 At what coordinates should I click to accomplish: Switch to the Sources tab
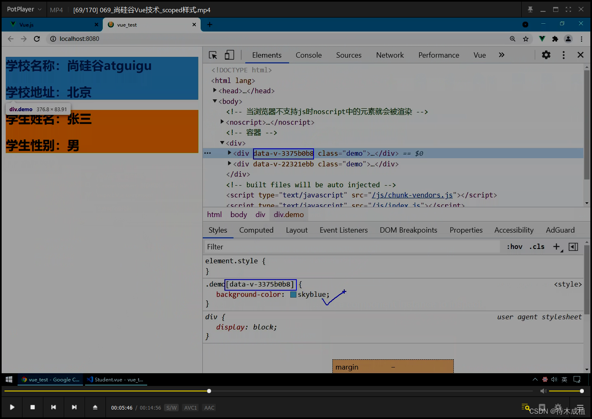click(x=349, y=55)
